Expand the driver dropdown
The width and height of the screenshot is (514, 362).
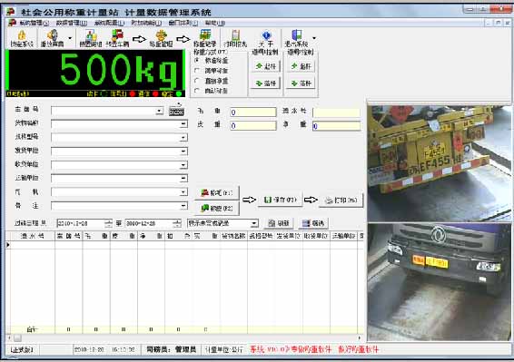coord(183,192)
